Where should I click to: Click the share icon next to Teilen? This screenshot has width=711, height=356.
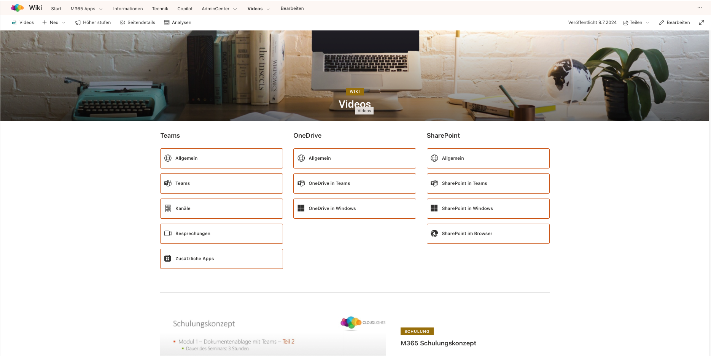click(x=625, y=22)
